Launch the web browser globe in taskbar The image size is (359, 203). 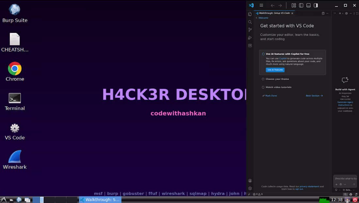click(19, 200)
